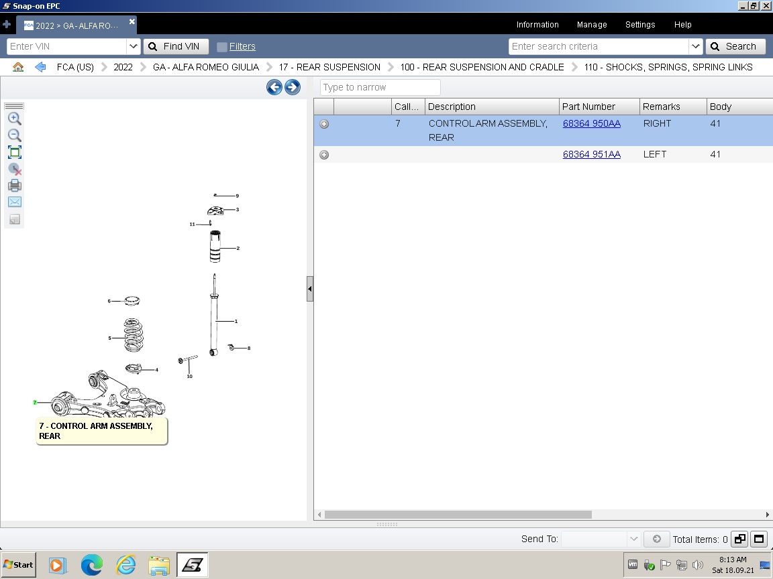Clear the diagram selection icon
The image size is (773, 579).
(15, 169)
